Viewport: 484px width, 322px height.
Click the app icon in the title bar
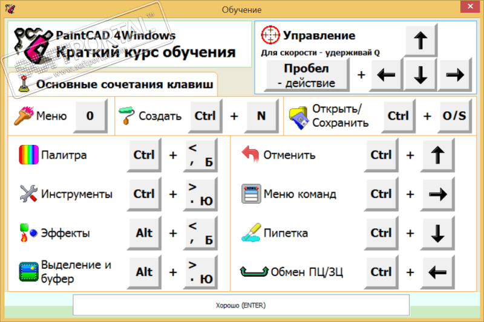point(10,8)
